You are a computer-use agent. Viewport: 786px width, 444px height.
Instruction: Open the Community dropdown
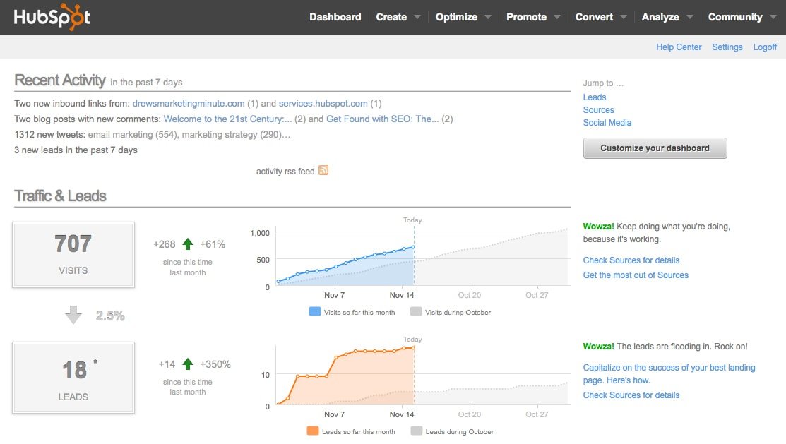tap(736, 16)
